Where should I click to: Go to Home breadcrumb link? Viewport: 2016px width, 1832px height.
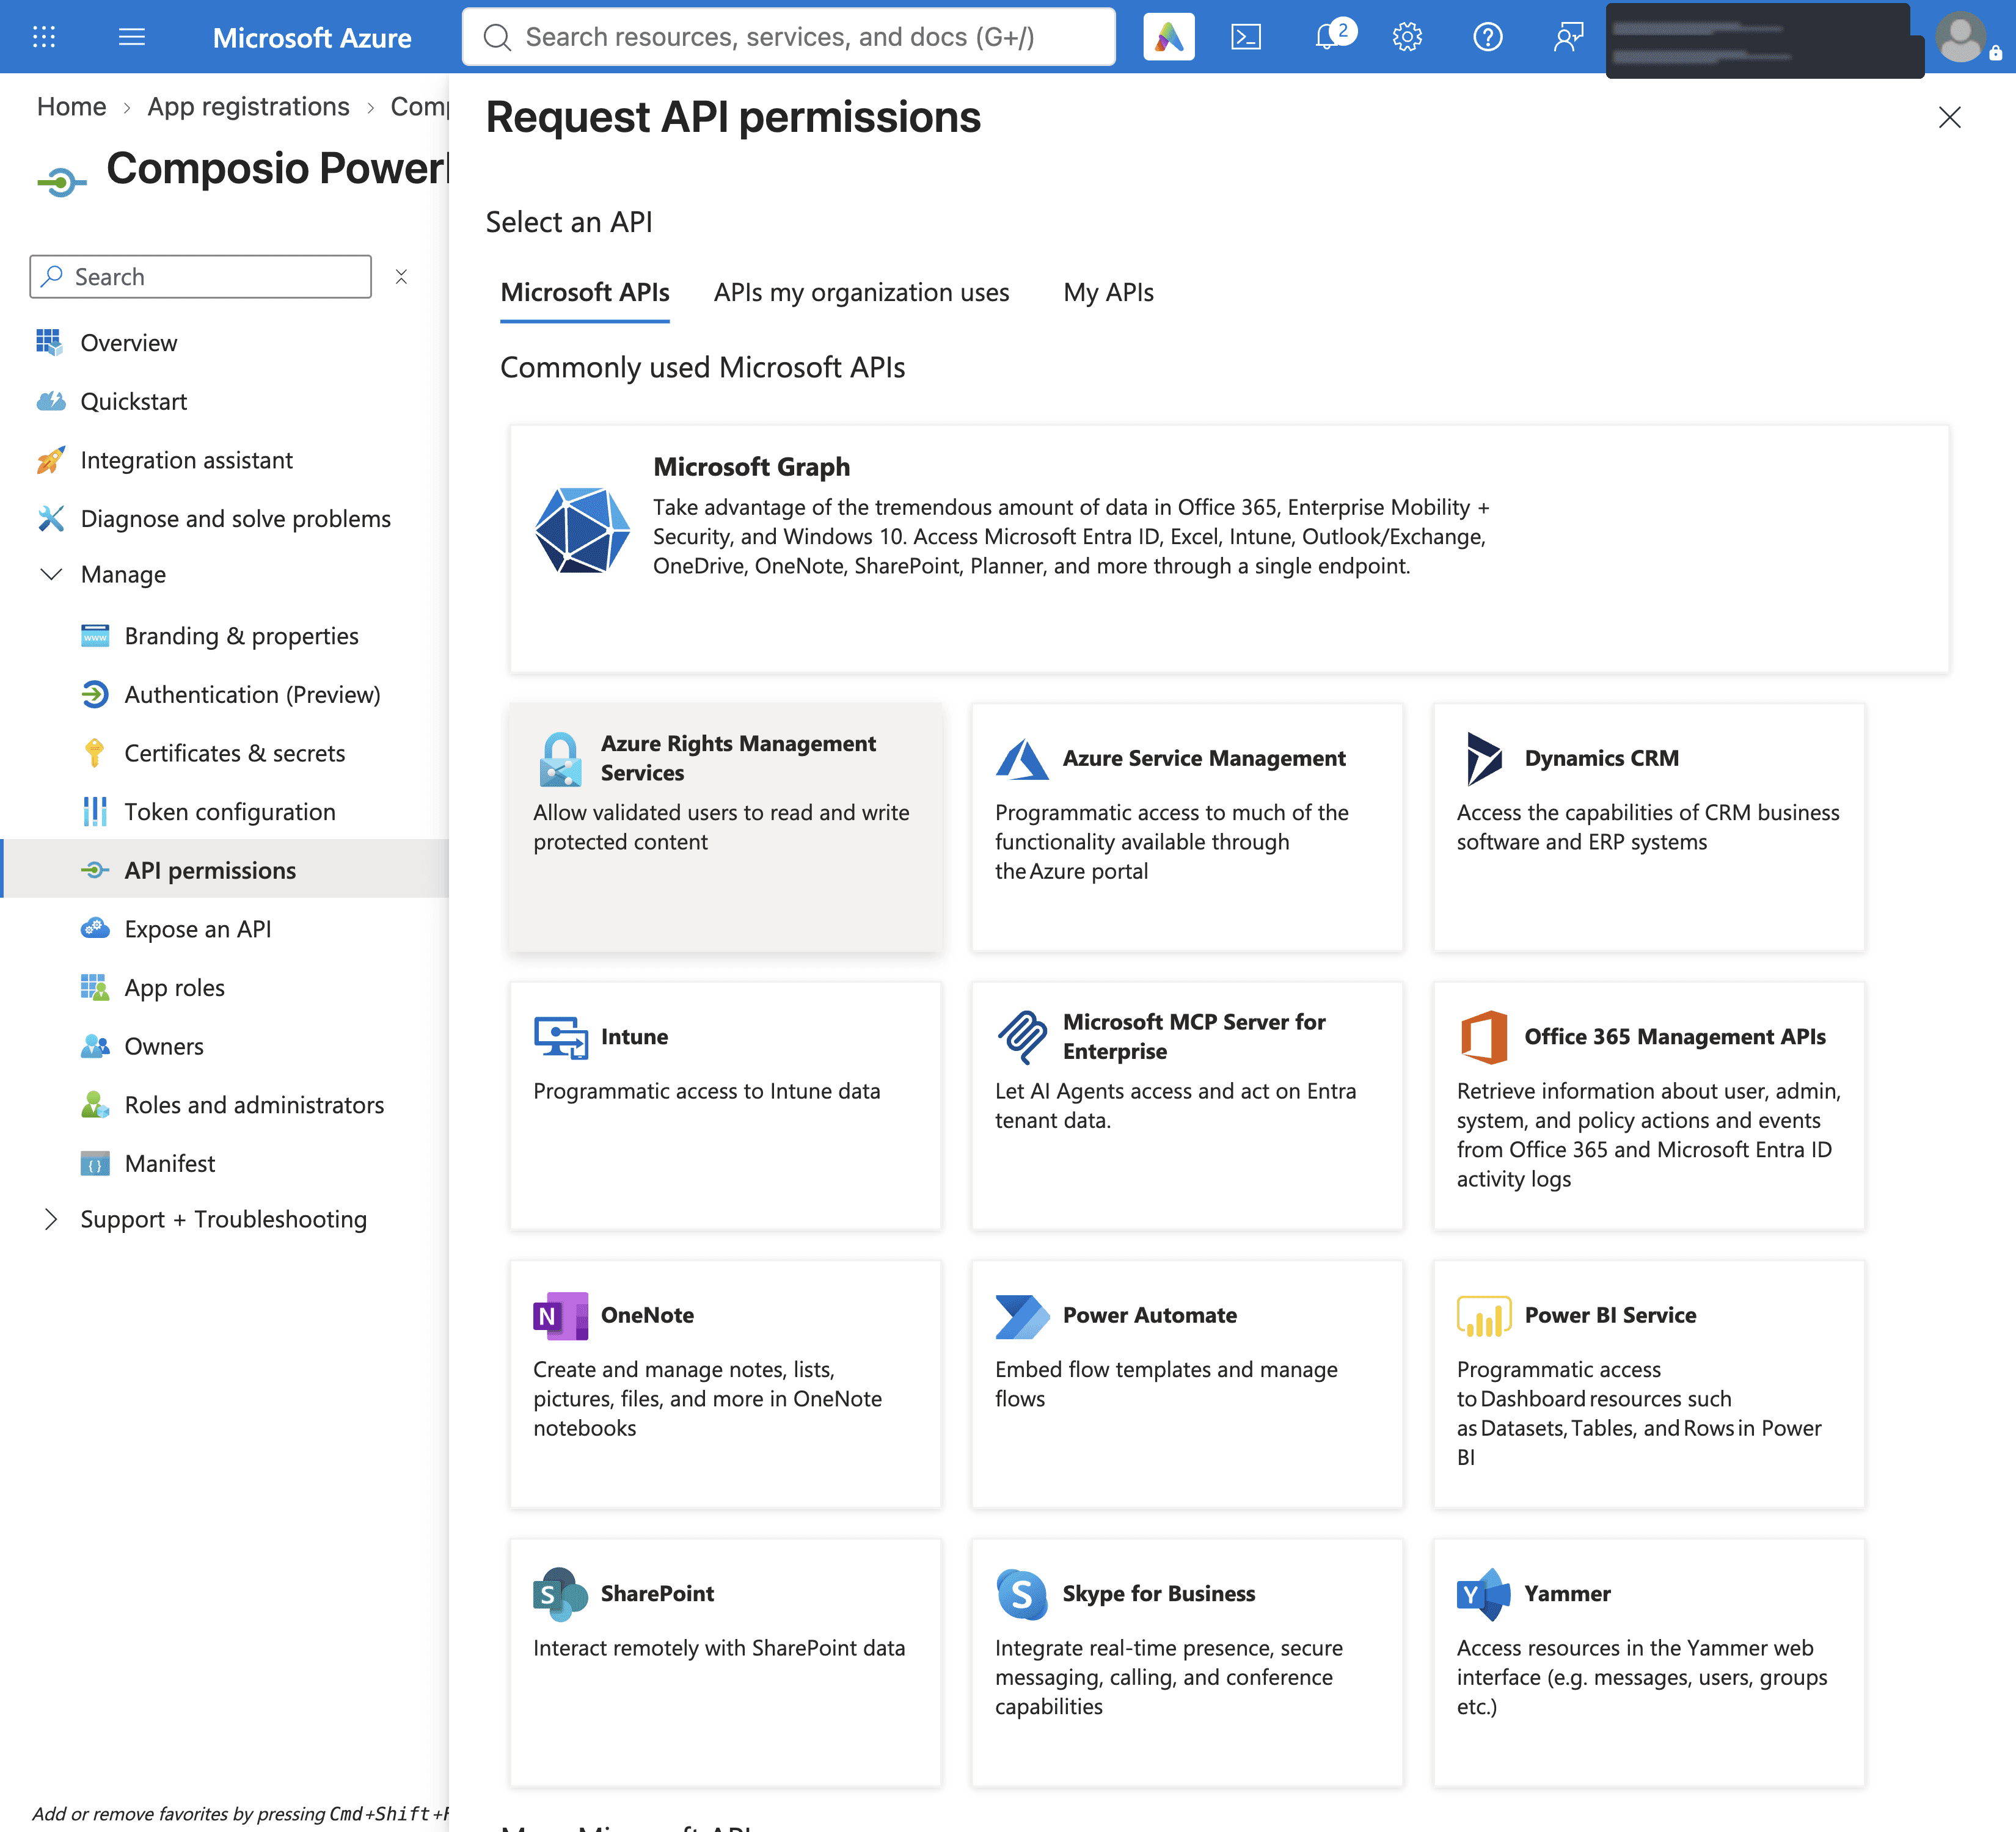71,107
